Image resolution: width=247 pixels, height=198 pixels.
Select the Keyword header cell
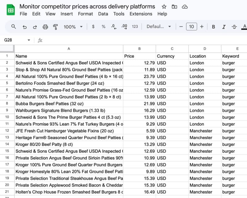(234, 56)
